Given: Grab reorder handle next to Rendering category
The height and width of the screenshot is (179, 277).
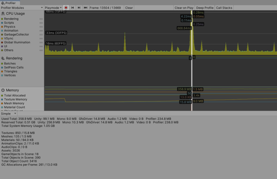Looking at the screenshot, I should coord(41,19).
